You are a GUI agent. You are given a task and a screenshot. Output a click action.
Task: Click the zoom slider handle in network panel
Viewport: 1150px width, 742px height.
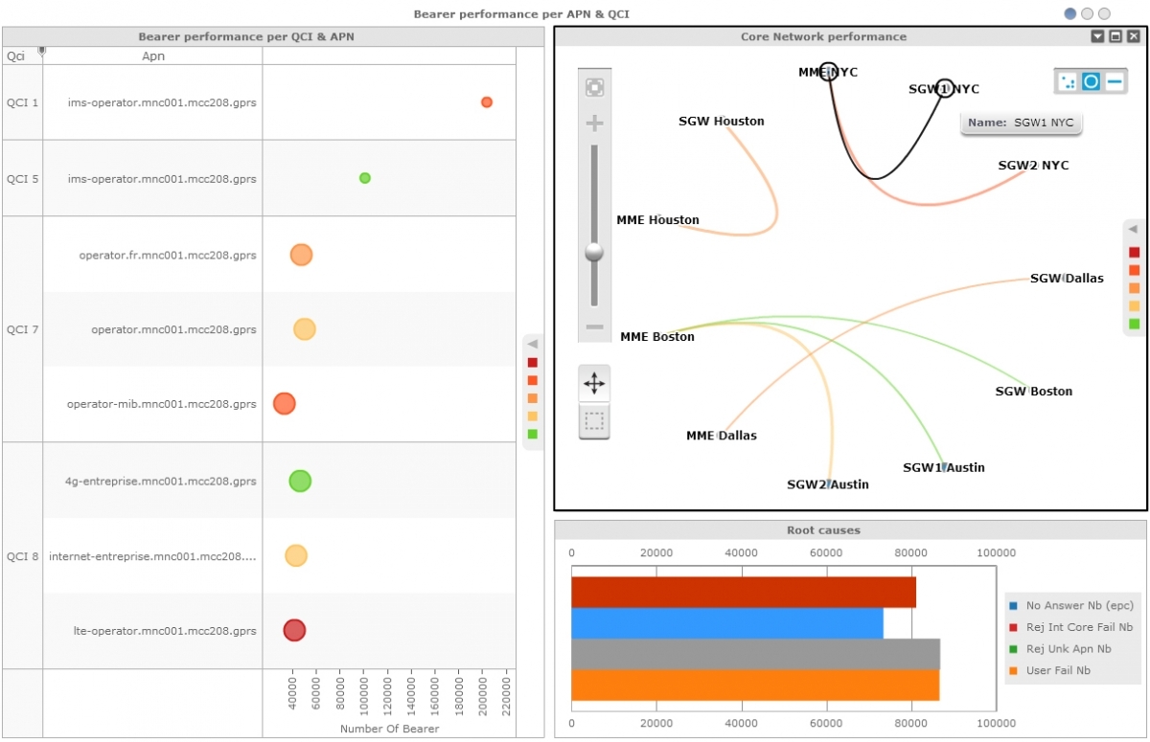[594, 252]
